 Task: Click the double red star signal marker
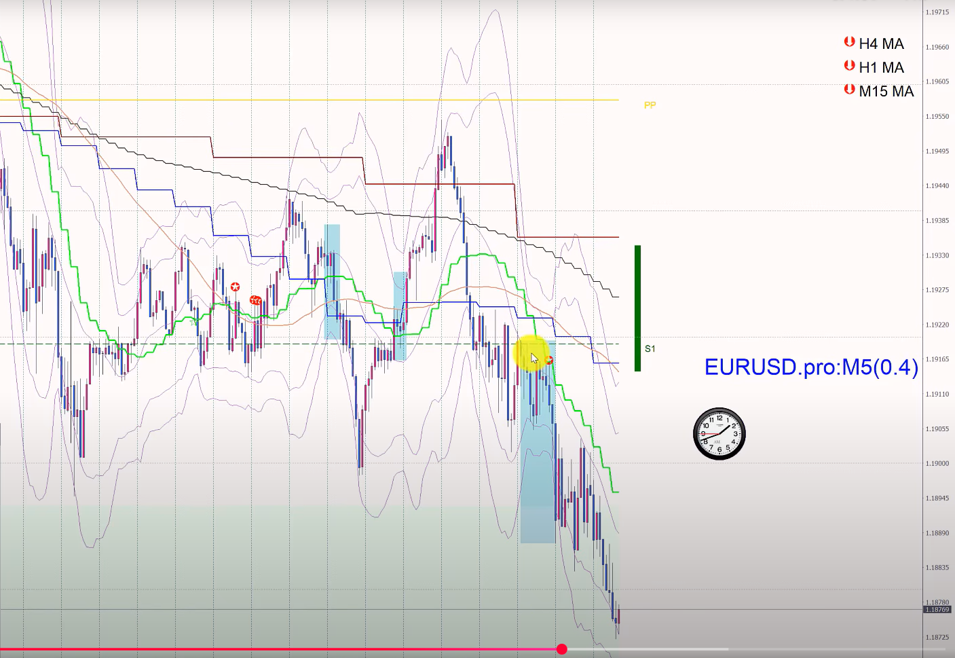[x=255, y=300]
